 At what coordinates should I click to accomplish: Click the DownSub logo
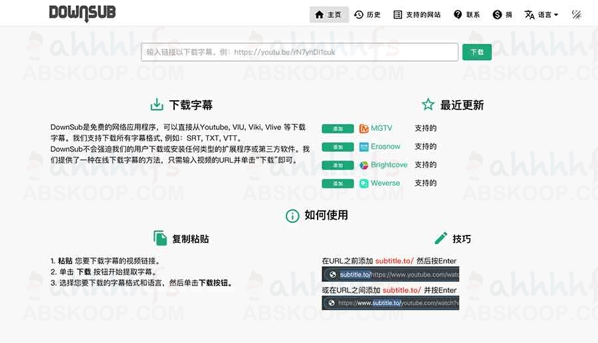point(82,14)
